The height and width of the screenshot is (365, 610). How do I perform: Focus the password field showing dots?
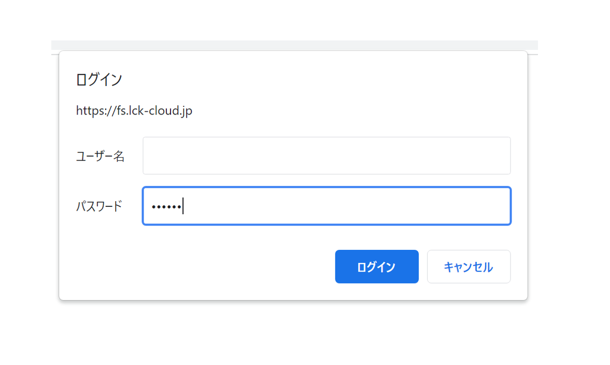(x=327, y=206)
